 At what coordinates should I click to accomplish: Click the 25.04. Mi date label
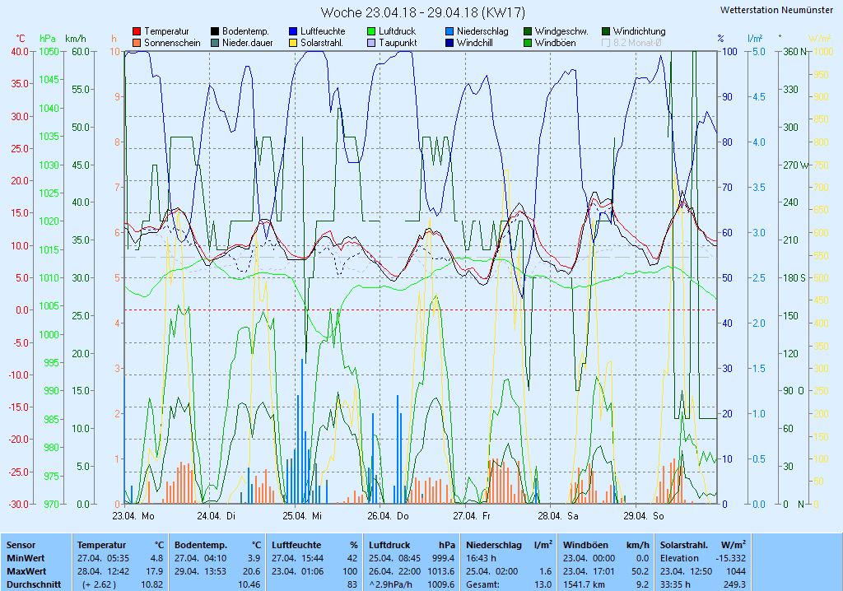coord(302,516)
